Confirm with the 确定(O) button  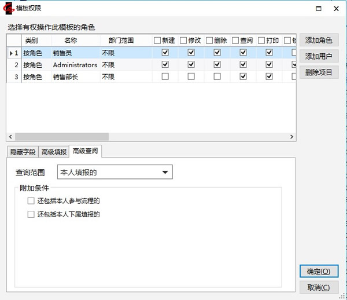coord(319,271)
